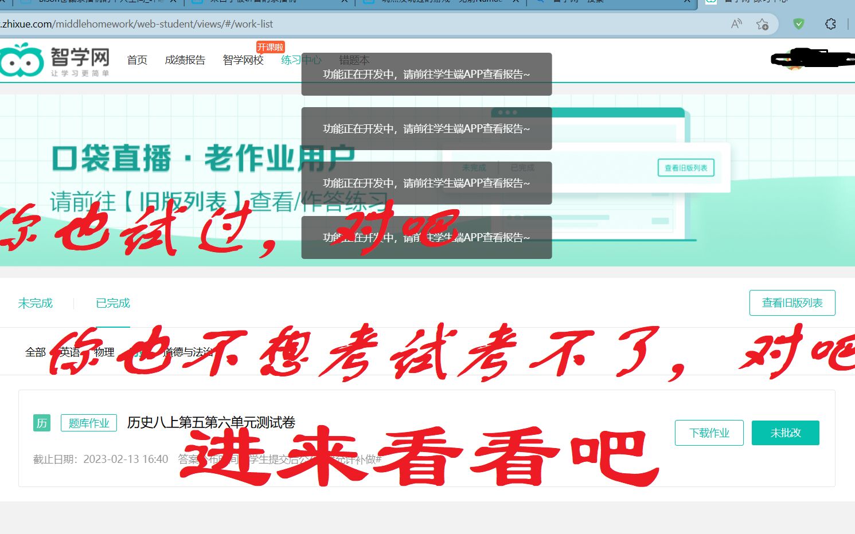Viewport: 855px width, 534px height.
Task: Open 错题本 navigation item
Action: 354,60
